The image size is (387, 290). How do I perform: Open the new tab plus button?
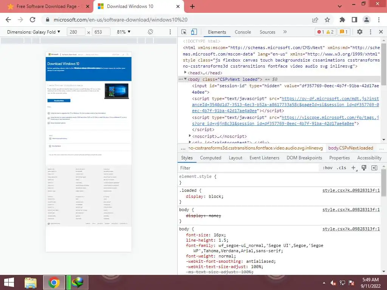[x=192, y=6]
